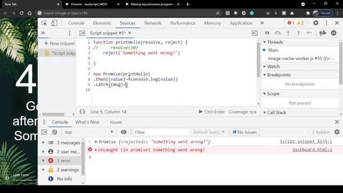This screenshot has height=193, width=343.
Task: Pause script execution
Action: pos(267,33)
